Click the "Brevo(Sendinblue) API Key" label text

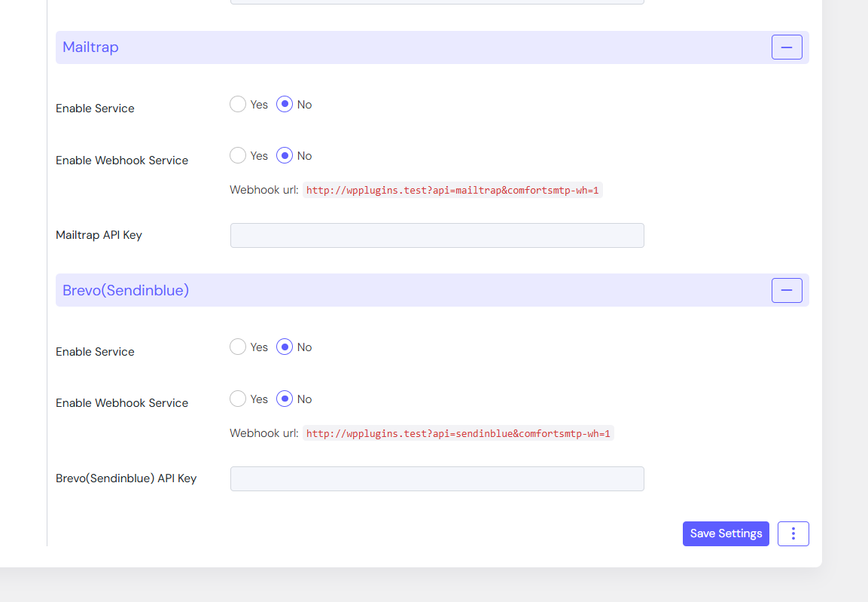126,478
